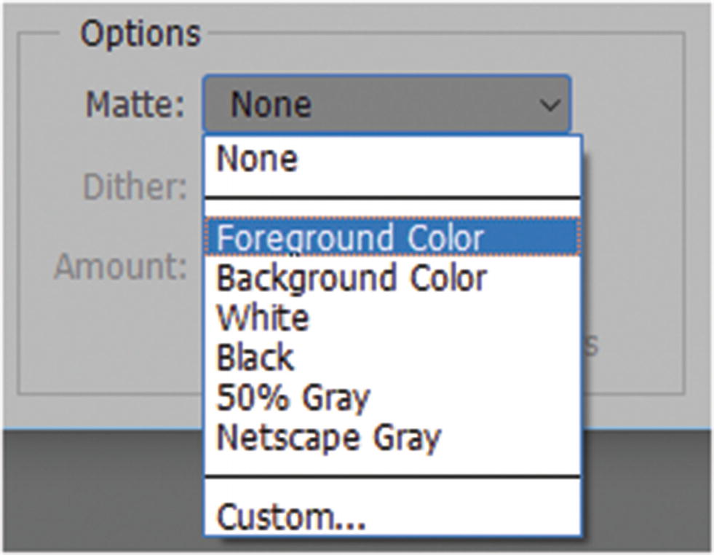Viewport: 714px width, 555px height.
Task: Open the Custom... matte color option
Action: (291, 517)
